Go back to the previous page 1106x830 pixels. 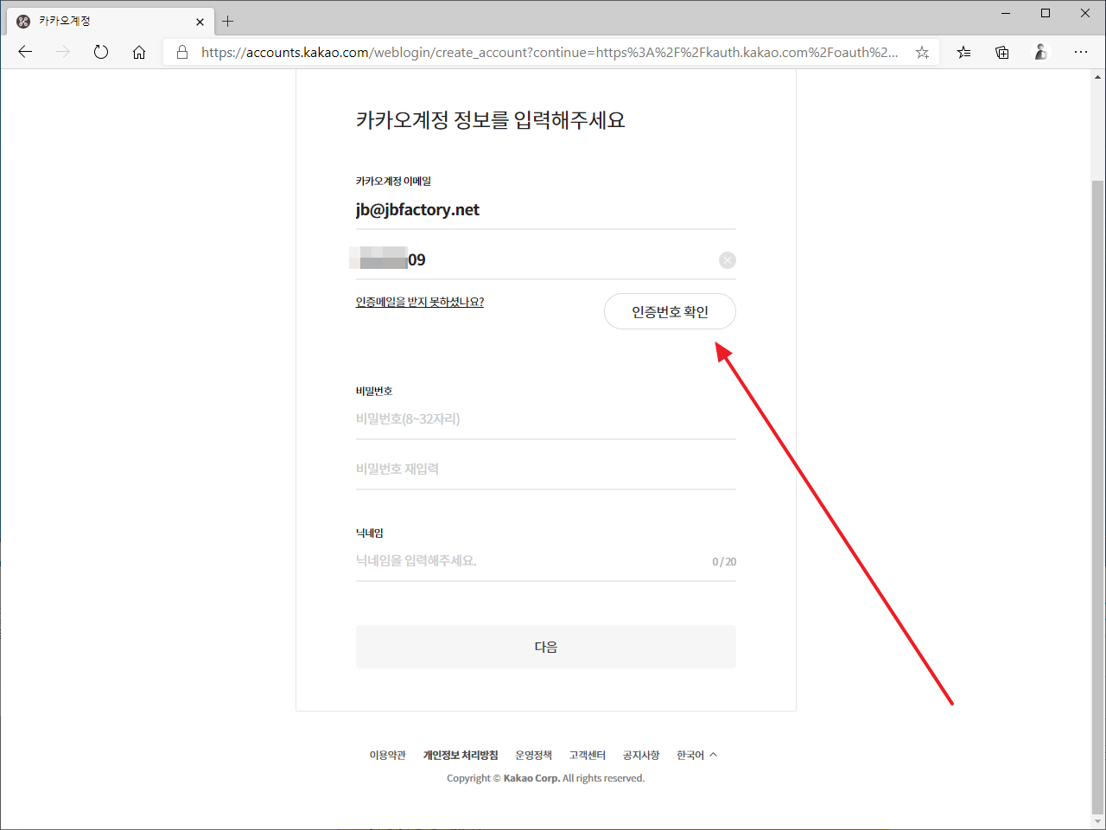pyautogui.click(x=25, y=52)
